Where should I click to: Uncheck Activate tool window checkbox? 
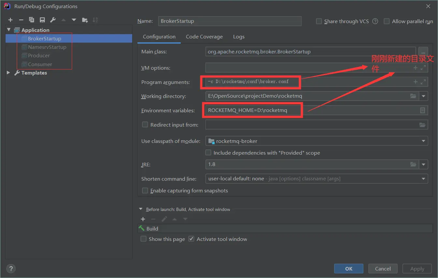point(191,239)
